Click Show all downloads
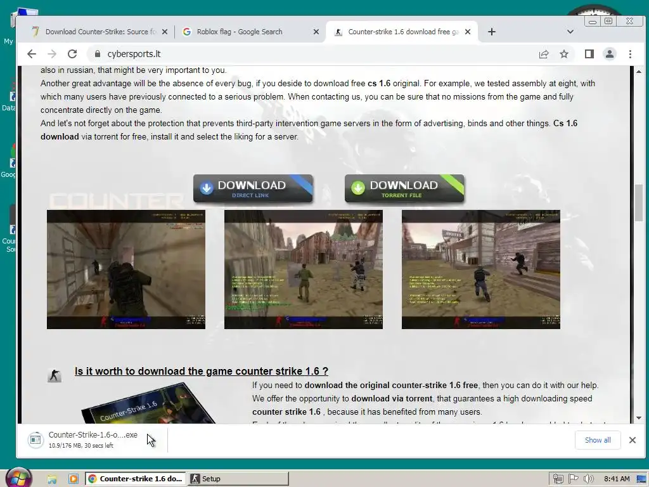Image resolution: width=649 pixels, height=487 pixels. [598, 440]
